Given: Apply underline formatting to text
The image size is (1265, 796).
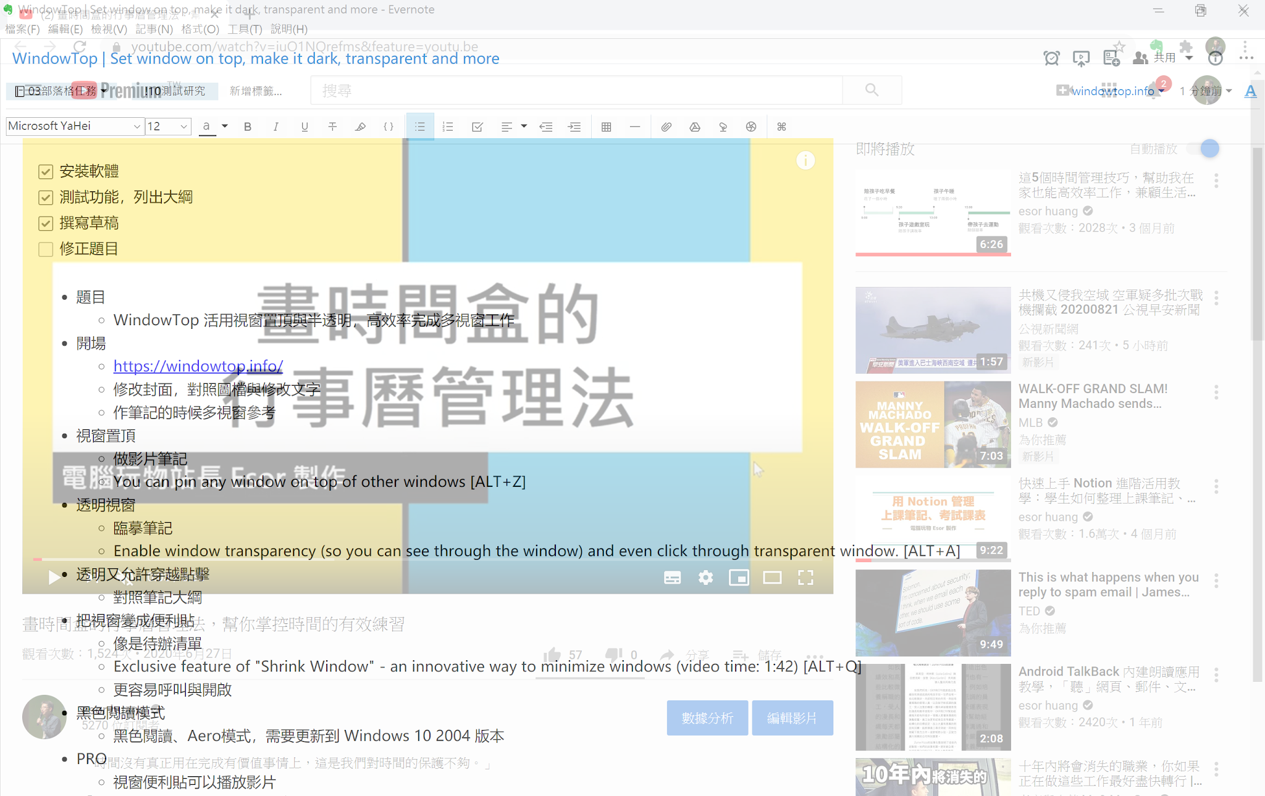Looking at the screenshot, I should [304, 126].
